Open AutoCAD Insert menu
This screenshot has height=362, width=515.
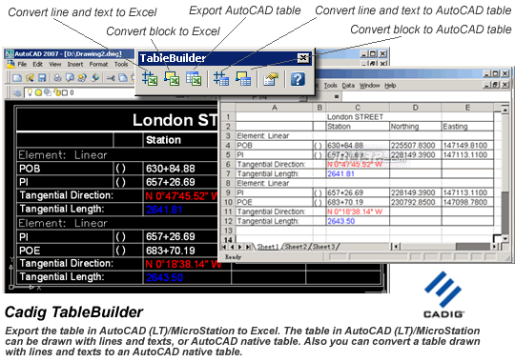click(75, 64)
